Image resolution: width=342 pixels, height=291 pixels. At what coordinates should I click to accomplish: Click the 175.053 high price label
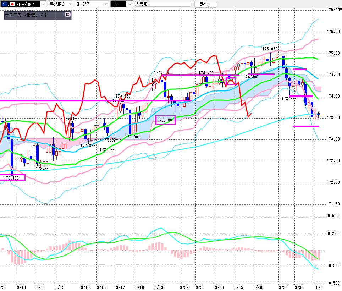270,49
